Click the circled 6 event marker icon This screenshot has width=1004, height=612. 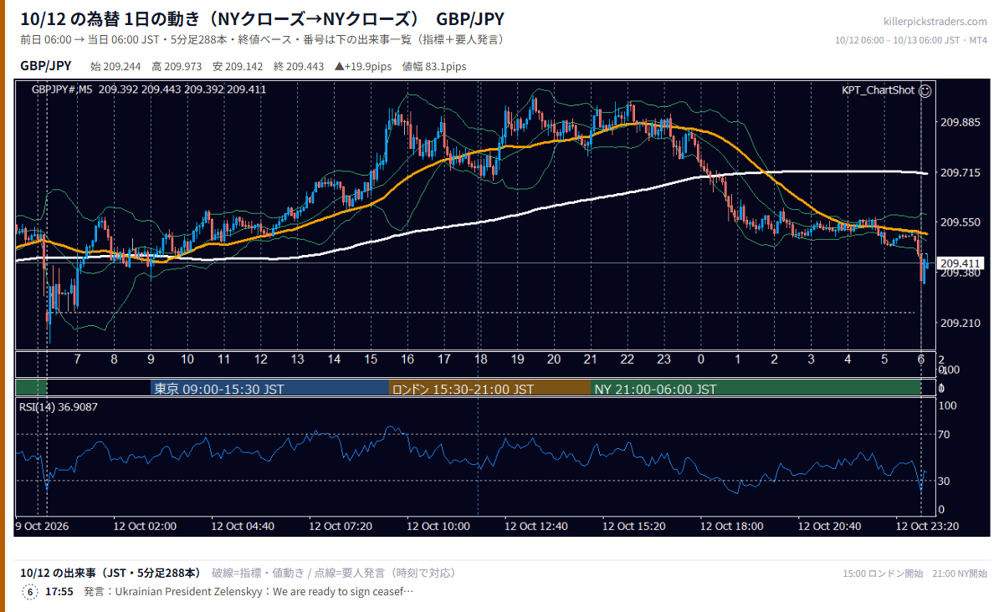(x=30, y=592)
